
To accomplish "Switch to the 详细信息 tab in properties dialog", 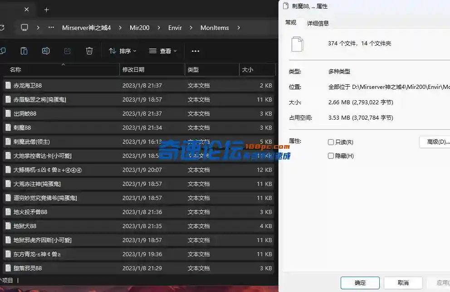I will pyautogui.click(x=318, y=23).
